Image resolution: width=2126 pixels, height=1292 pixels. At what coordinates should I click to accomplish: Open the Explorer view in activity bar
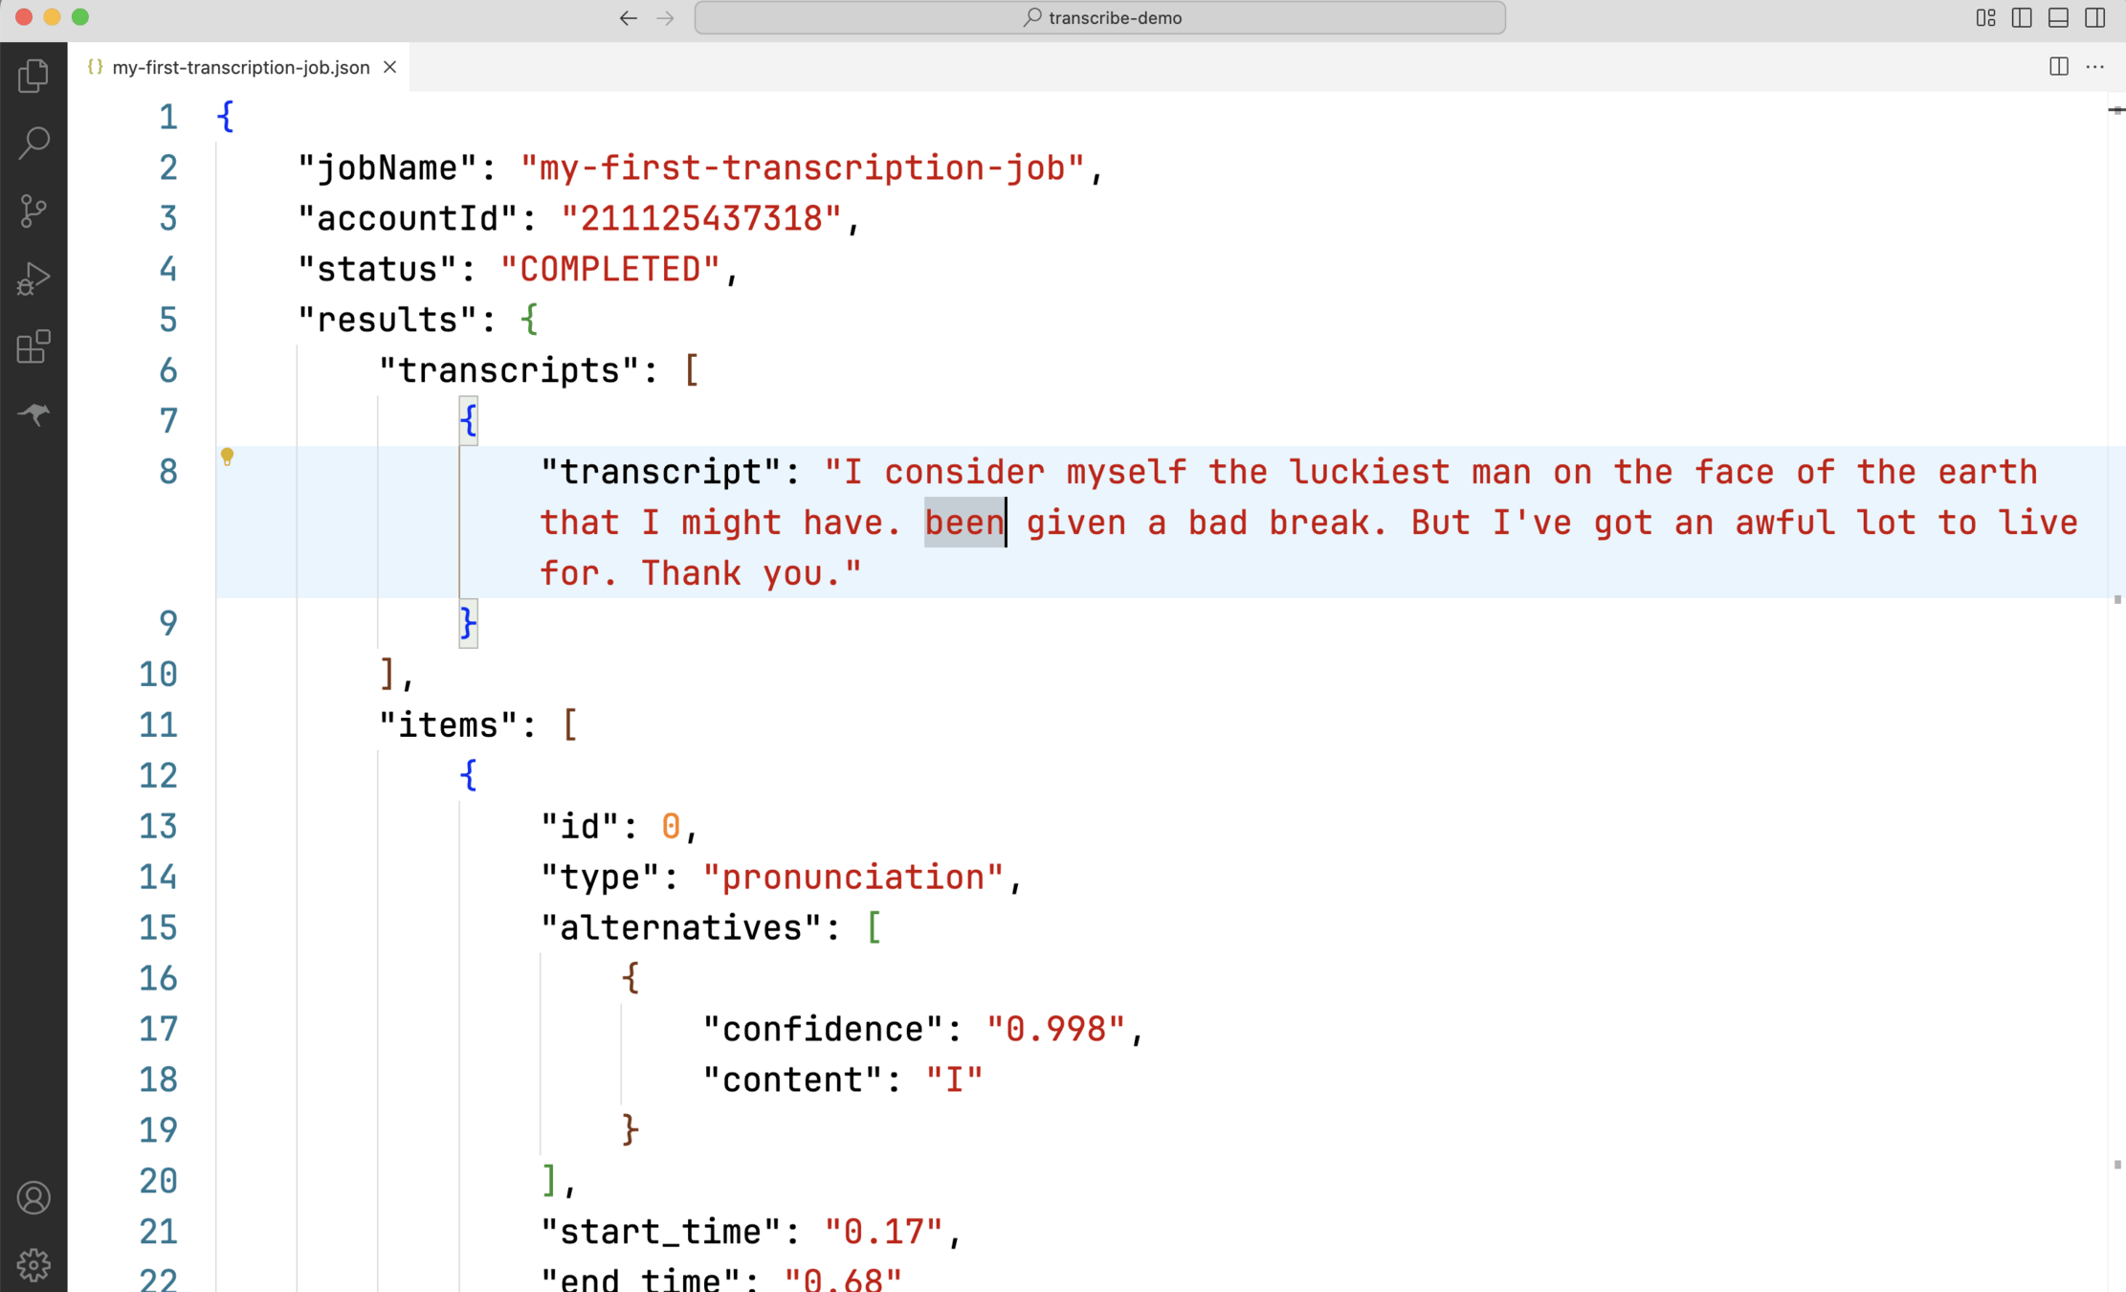click(33, 76)
